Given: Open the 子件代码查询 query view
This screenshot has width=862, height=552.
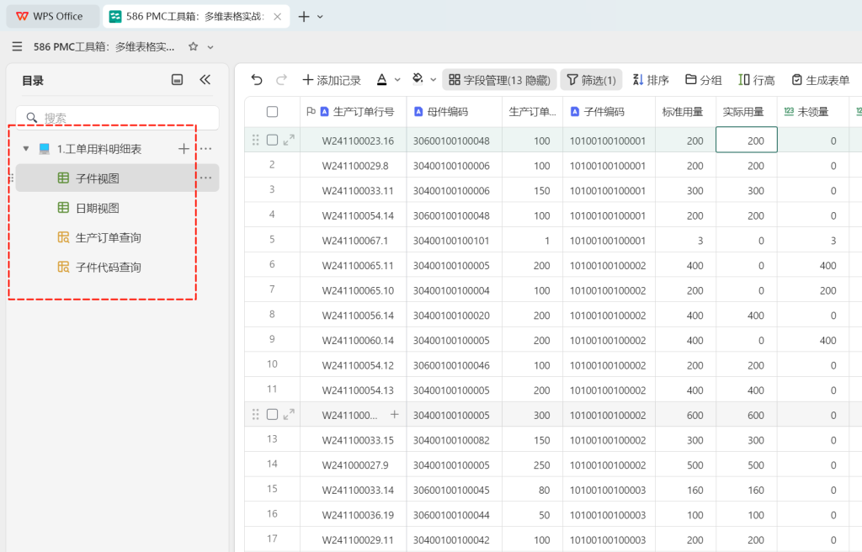Looking at the screenshot, I should pos(118,268).
